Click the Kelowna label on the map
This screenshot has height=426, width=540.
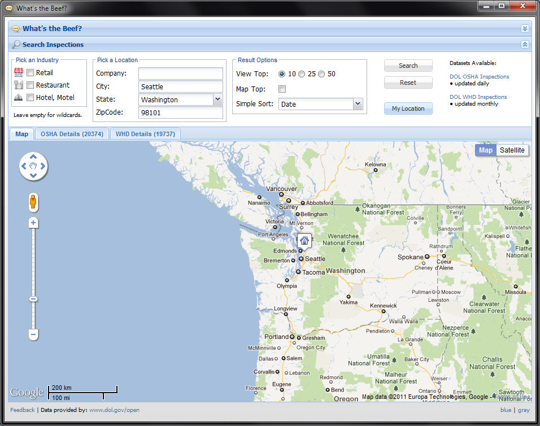click(x=376, y=164)
